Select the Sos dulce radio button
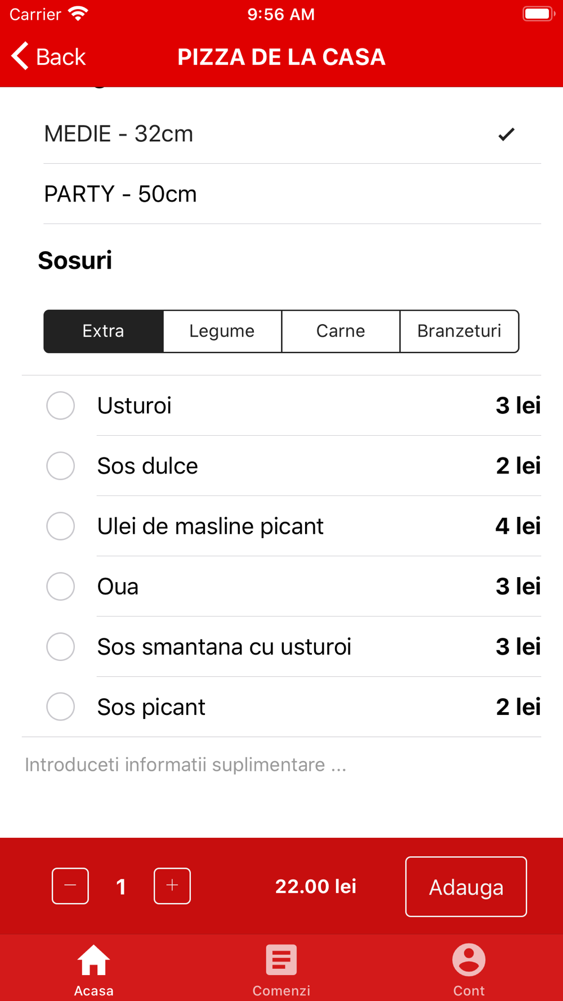563x1001 pixels. pos(61,466)
